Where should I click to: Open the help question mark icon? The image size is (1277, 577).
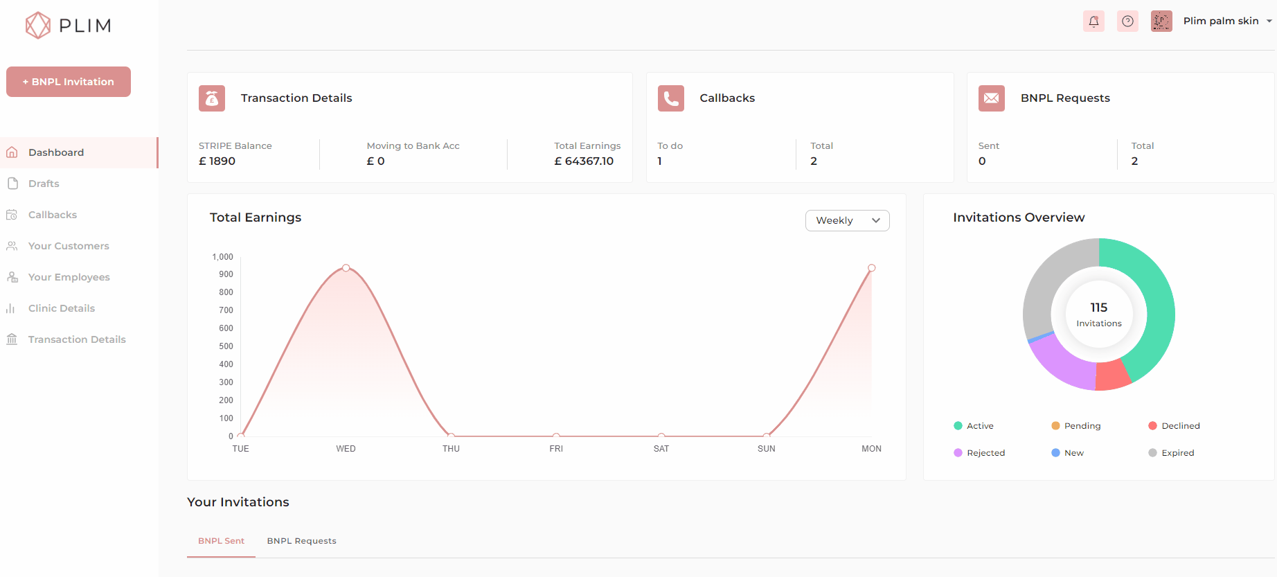click(1127, 21)
